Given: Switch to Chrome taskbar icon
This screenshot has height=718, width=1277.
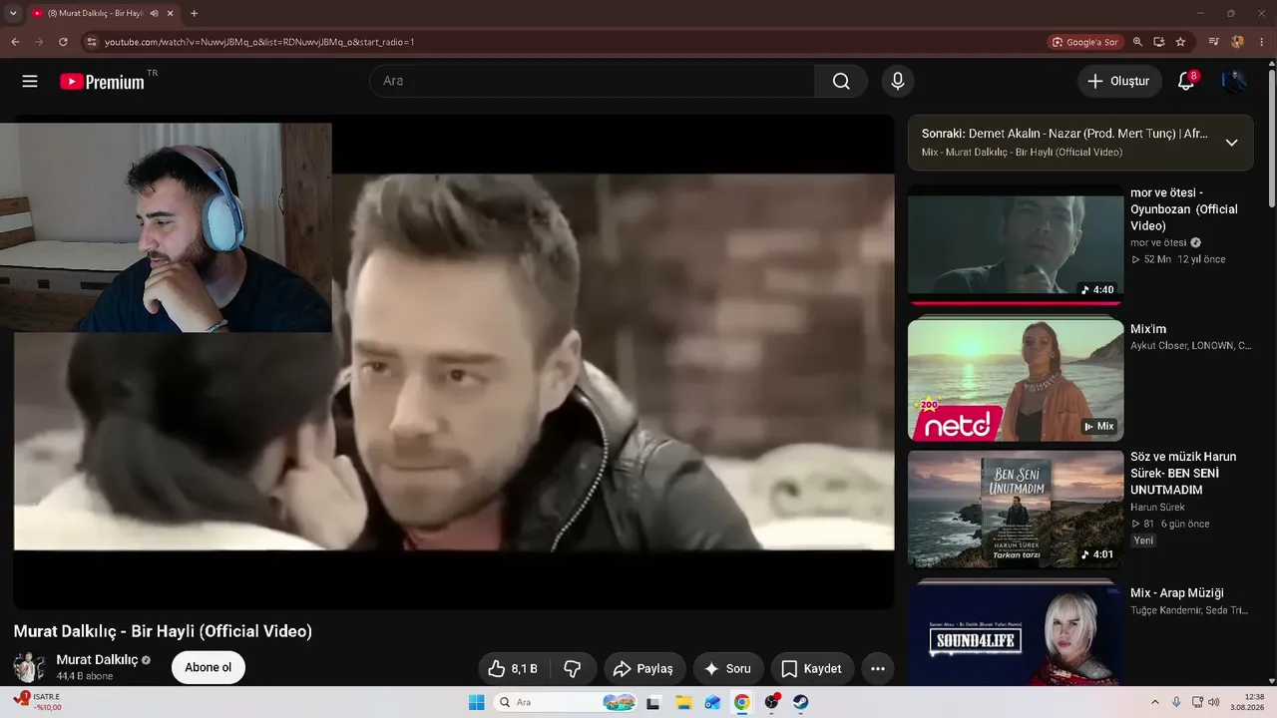Looking at the screenshot, I should 742,702.
